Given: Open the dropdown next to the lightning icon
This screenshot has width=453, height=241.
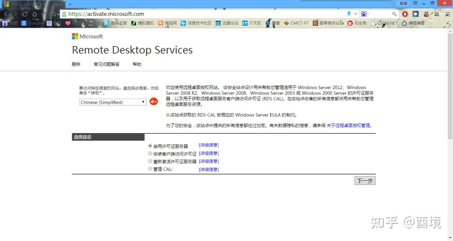Looking at the screenshot, I should click(x=356, y=14).
